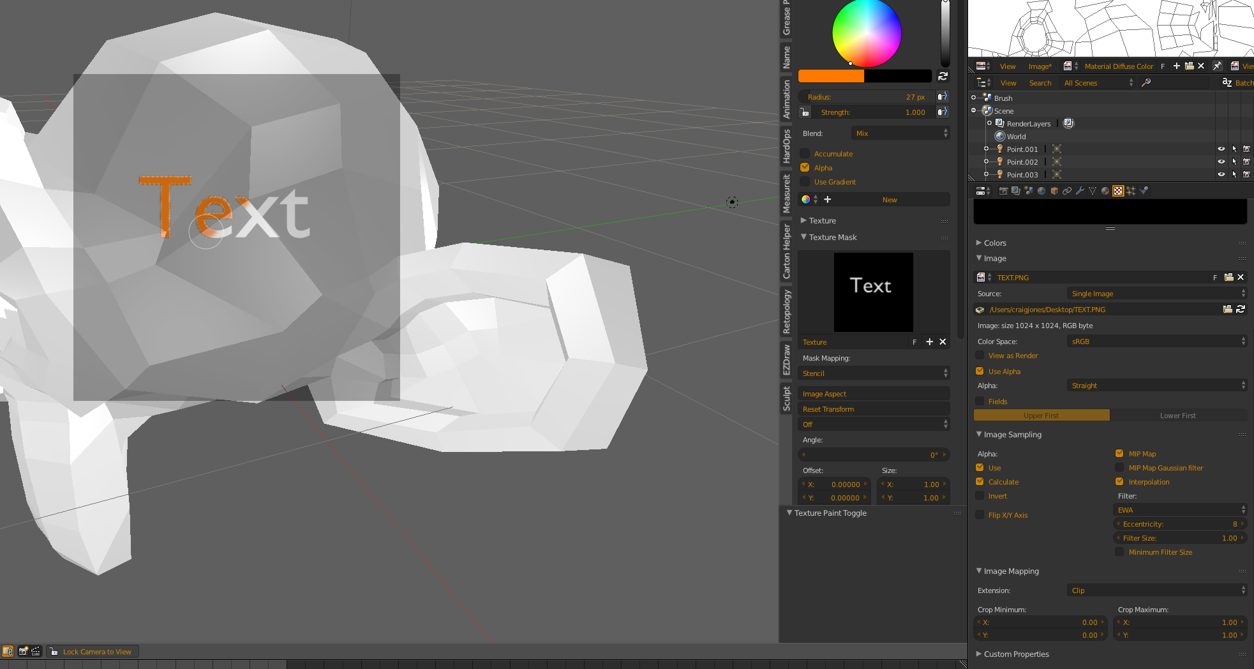The height and width of the screenshot is (669, 1254).
Task: Open the Render Layers properties tab
Action: pos(1016,191)
